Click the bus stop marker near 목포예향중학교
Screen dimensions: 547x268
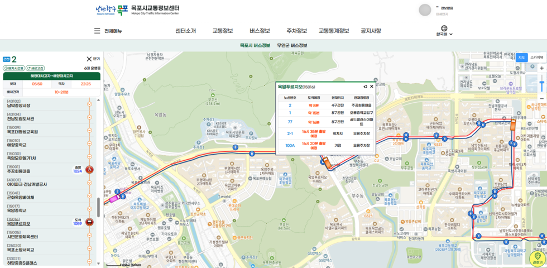(473, 217)
